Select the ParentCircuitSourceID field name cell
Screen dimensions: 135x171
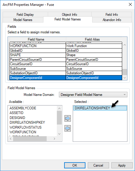tap(38, 60)
